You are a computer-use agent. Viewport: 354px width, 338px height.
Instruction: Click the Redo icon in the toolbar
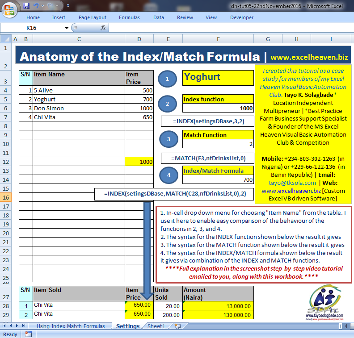[x=51, y=6]
